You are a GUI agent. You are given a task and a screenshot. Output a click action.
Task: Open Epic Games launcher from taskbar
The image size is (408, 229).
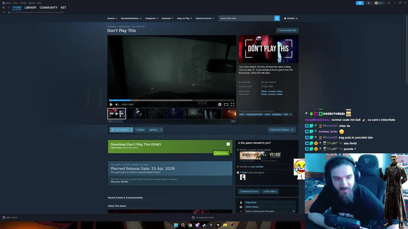(x=211, y=225)
